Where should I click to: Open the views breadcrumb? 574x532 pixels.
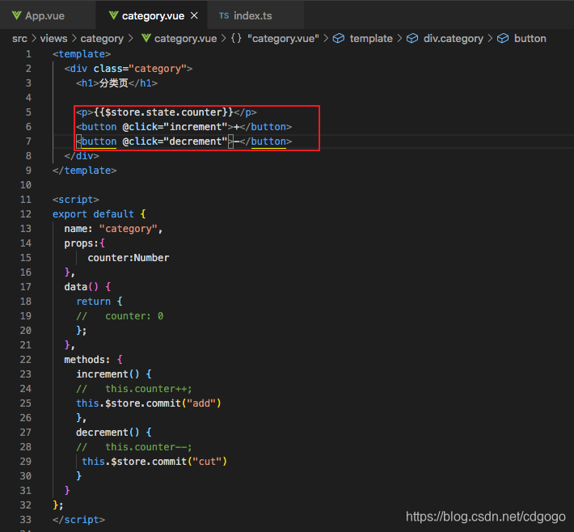point(53,39)
